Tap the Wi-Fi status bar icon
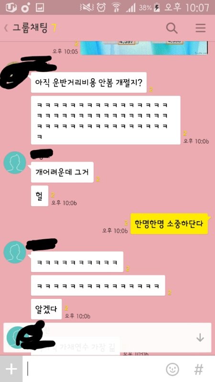Viewport: 215px width, 382px height. coord(116,7)
